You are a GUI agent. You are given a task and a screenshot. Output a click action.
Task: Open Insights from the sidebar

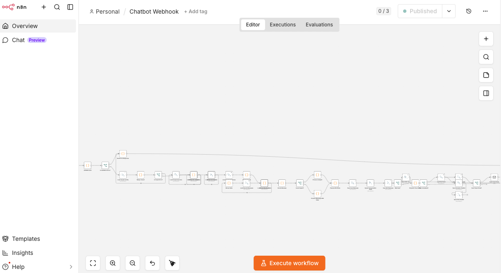[x=38, y=253]
